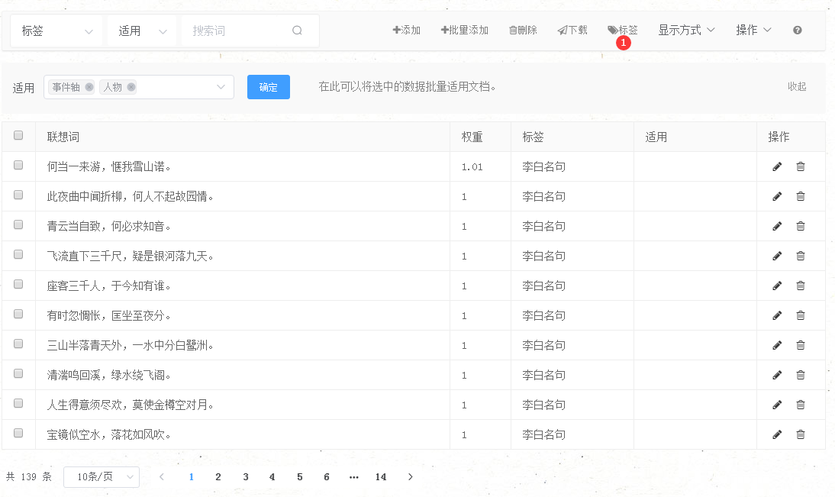Click the blue 确定 button
Viewport: 835px width, 497px height.
269,87
